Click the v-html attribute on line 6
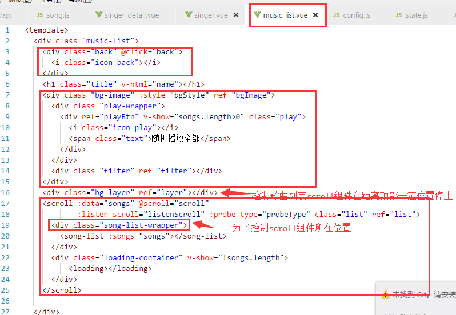The height and width of the screenshot is (315, 456). tap(134, 84)
